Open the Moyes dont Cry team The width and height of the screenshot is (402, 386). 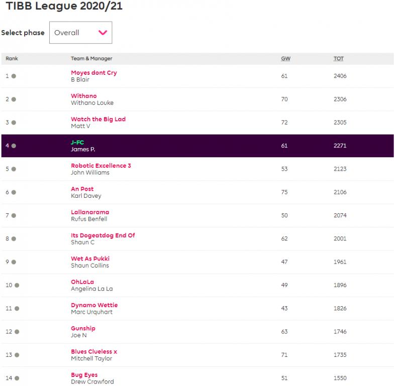(x=94, y=73)
